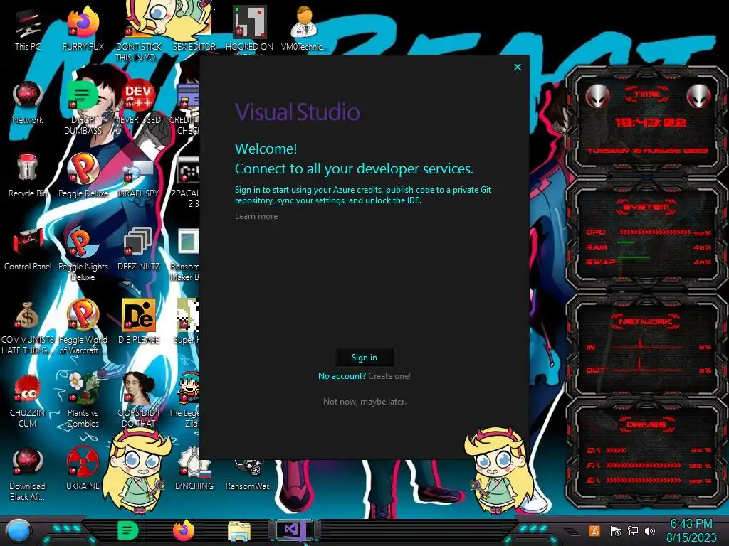This screenshot has width=729, height=546.
Task: Open the Action Center flag tray icon
Action: pos(616,531)
